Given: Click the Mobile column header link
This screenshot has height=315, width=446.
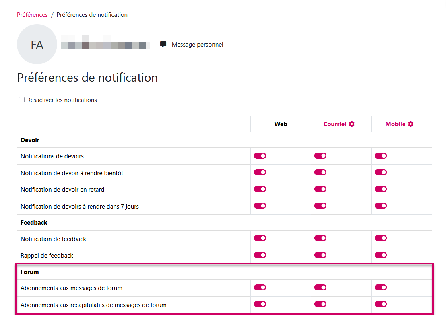Looking at the screenshot, I should [395, 124].
